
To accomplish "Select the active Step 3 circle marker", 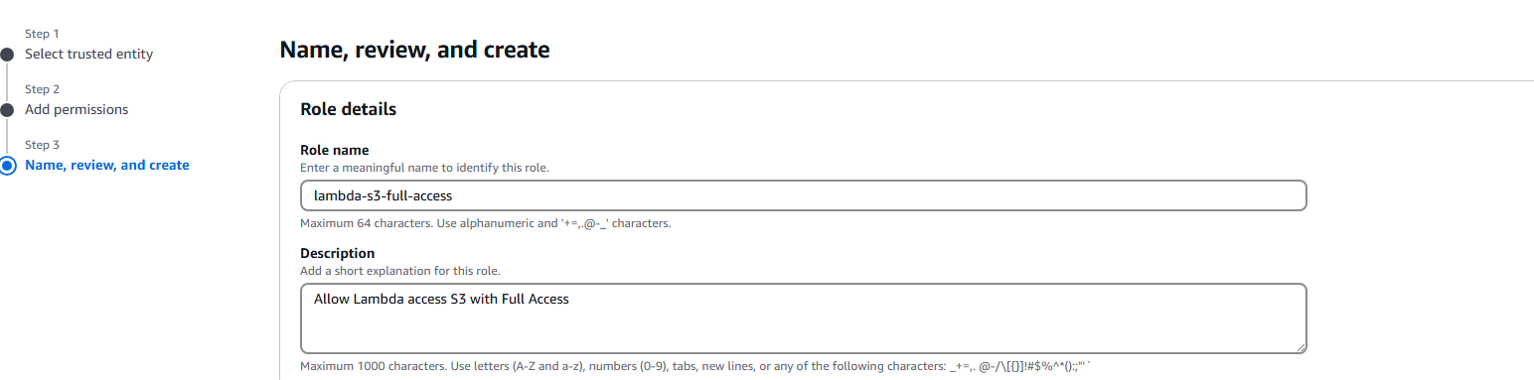I will pos(7,166).
